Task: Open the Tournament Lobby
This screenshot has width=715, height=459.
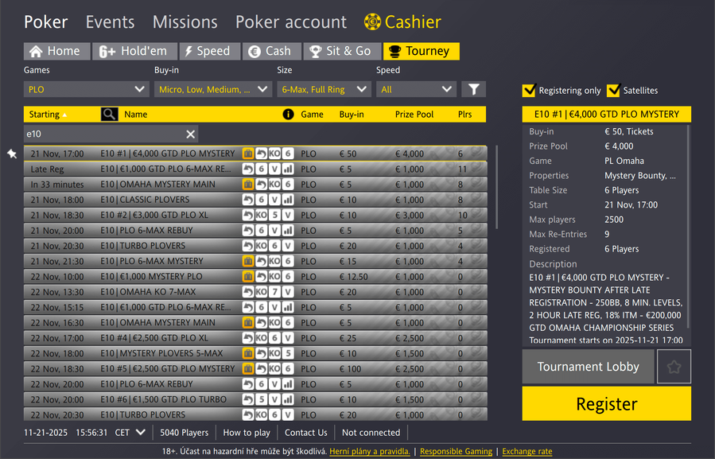Action: click(588, 367)
